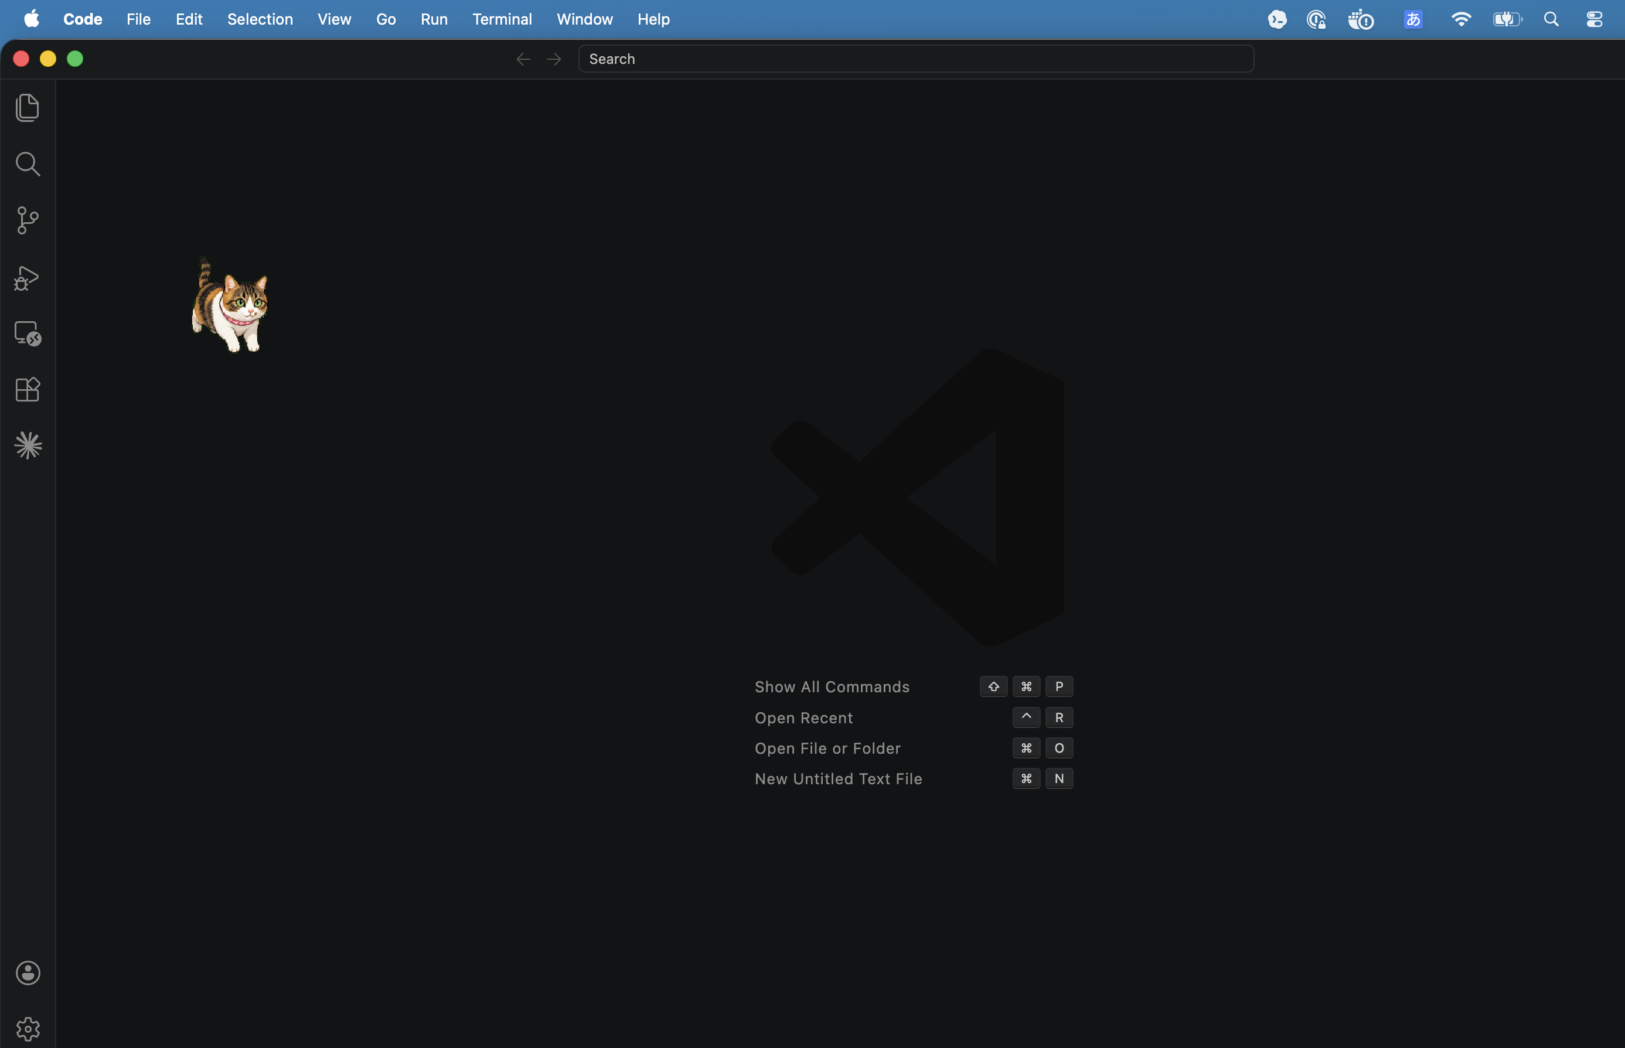Minimize the VS Code window

(x=48, y=59)
